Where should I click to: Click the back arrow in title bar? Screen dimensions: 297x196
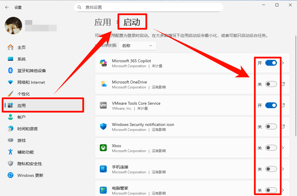[x=7, y=7]
